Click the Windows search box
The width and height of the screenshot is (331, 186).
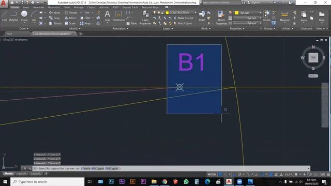pos(47,181)
